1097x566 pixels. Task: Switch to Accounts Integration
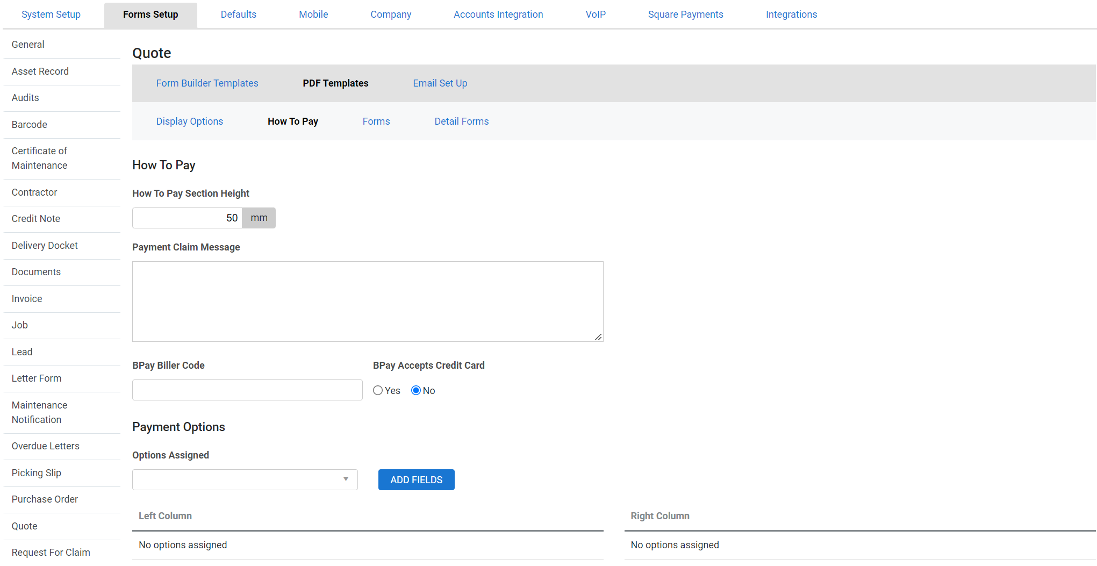pos(498,15)
